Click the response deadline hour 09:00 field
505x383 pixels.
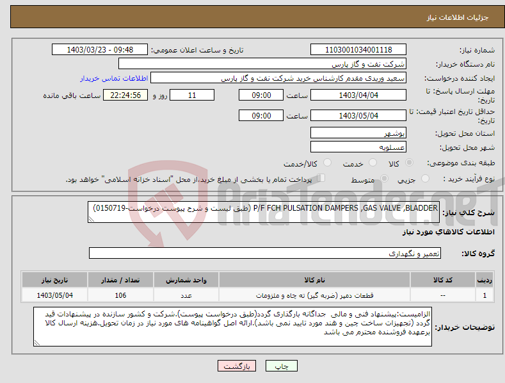pos(261,95)
